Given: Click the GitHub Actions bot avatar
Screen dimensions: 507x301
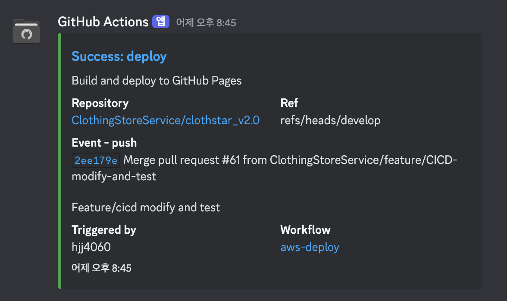Looking at the screenshot, I should point(26,31).
